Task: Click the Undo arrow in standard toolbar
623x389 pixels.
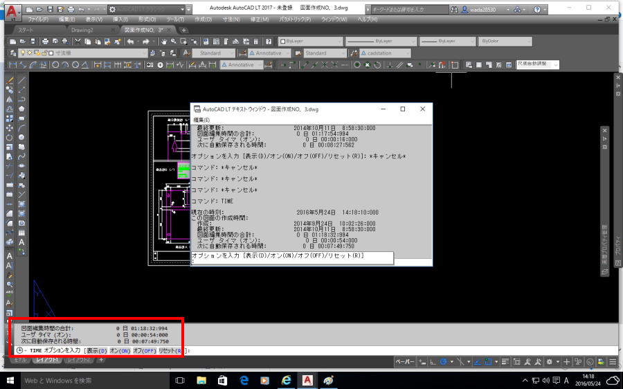Action: (130, 42)
